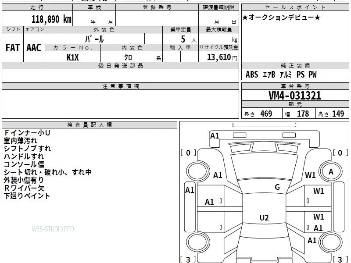
Task: Select the length value 469
Action: click(x=266, y=114)
